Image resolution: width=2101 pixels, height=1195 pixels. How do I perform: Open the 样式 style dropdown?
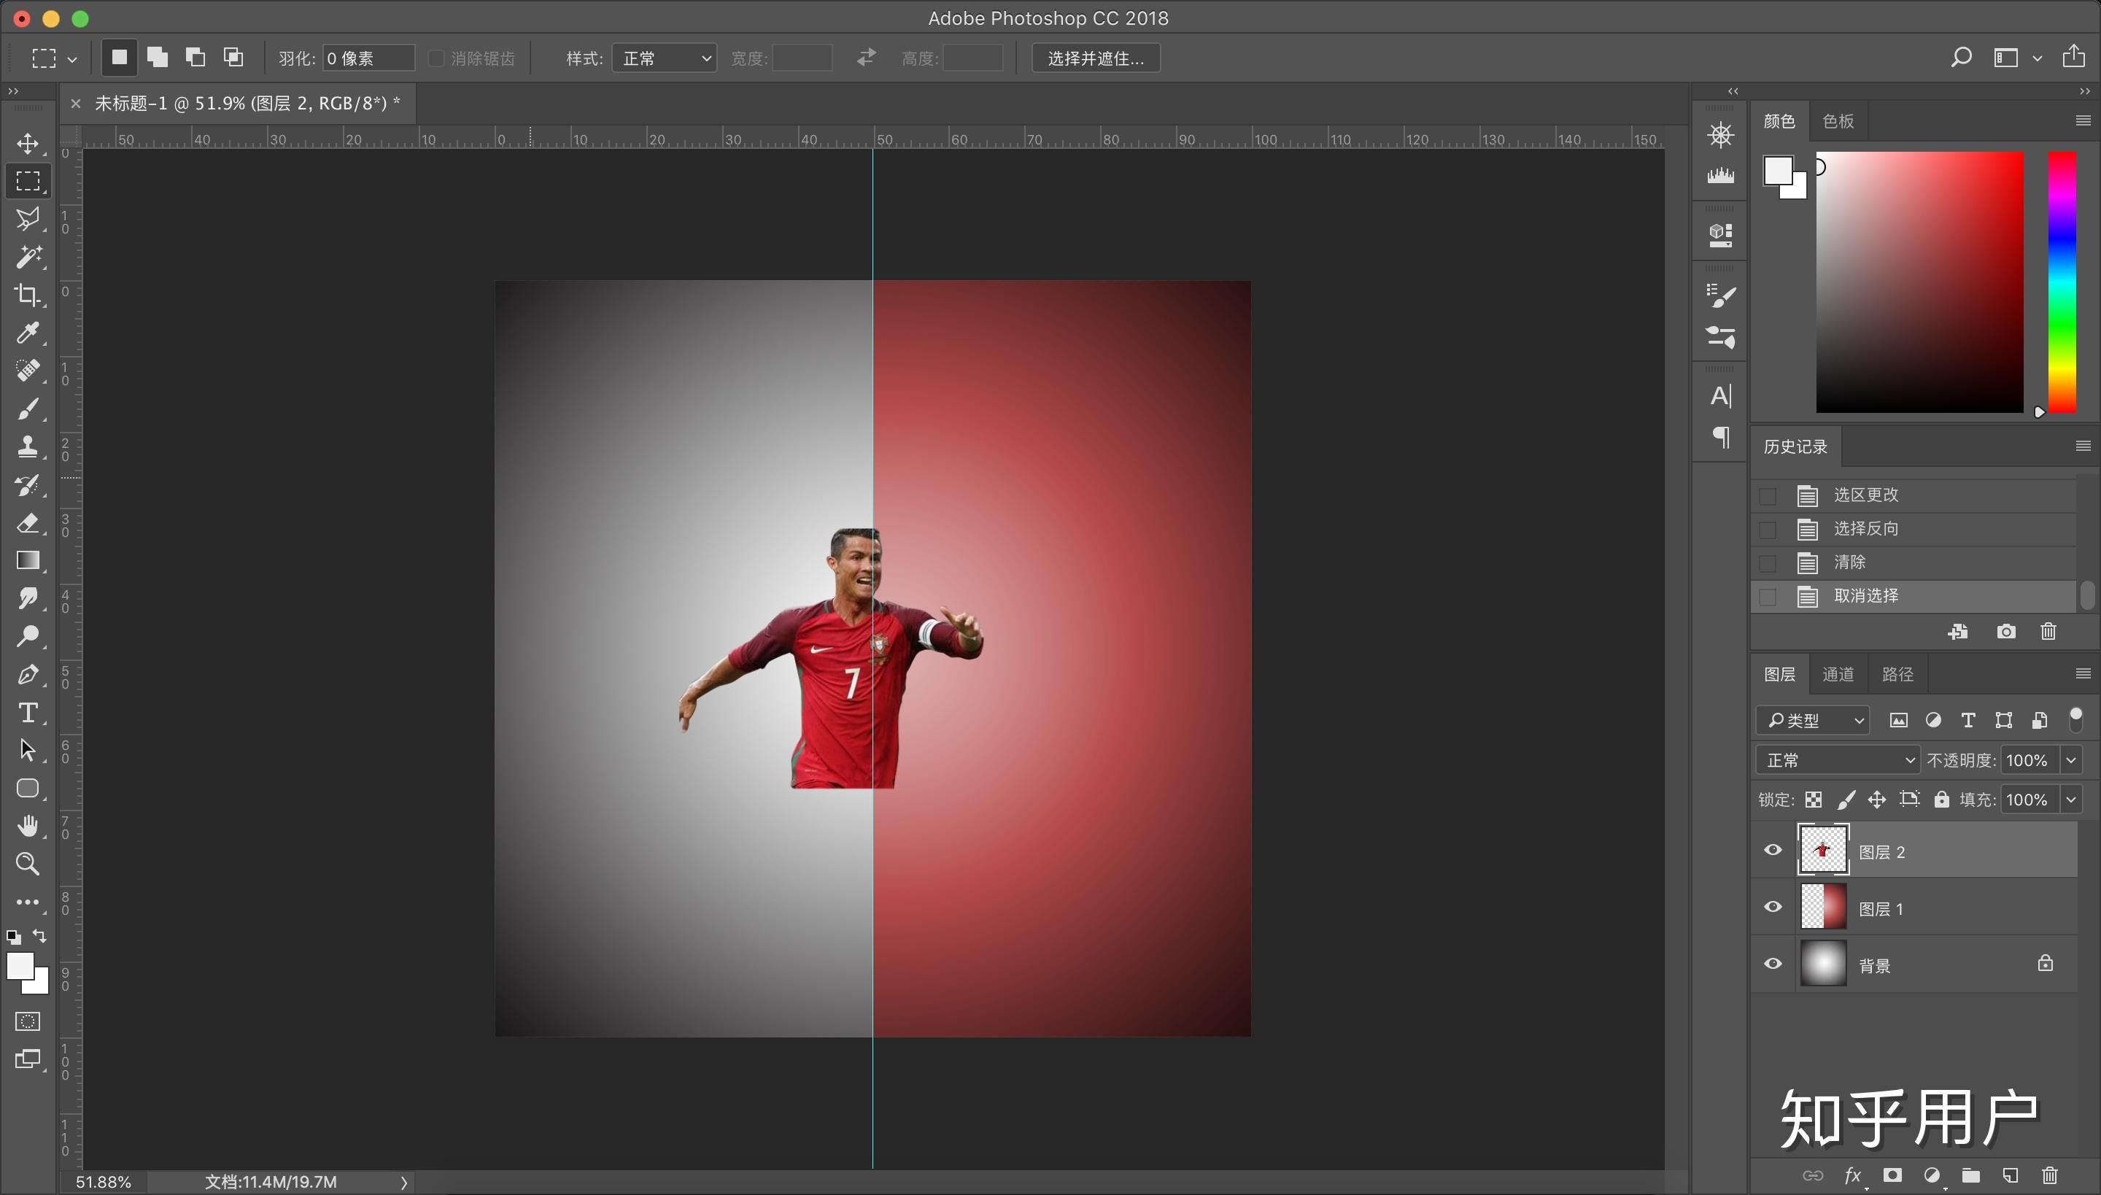tap(665, 58)
